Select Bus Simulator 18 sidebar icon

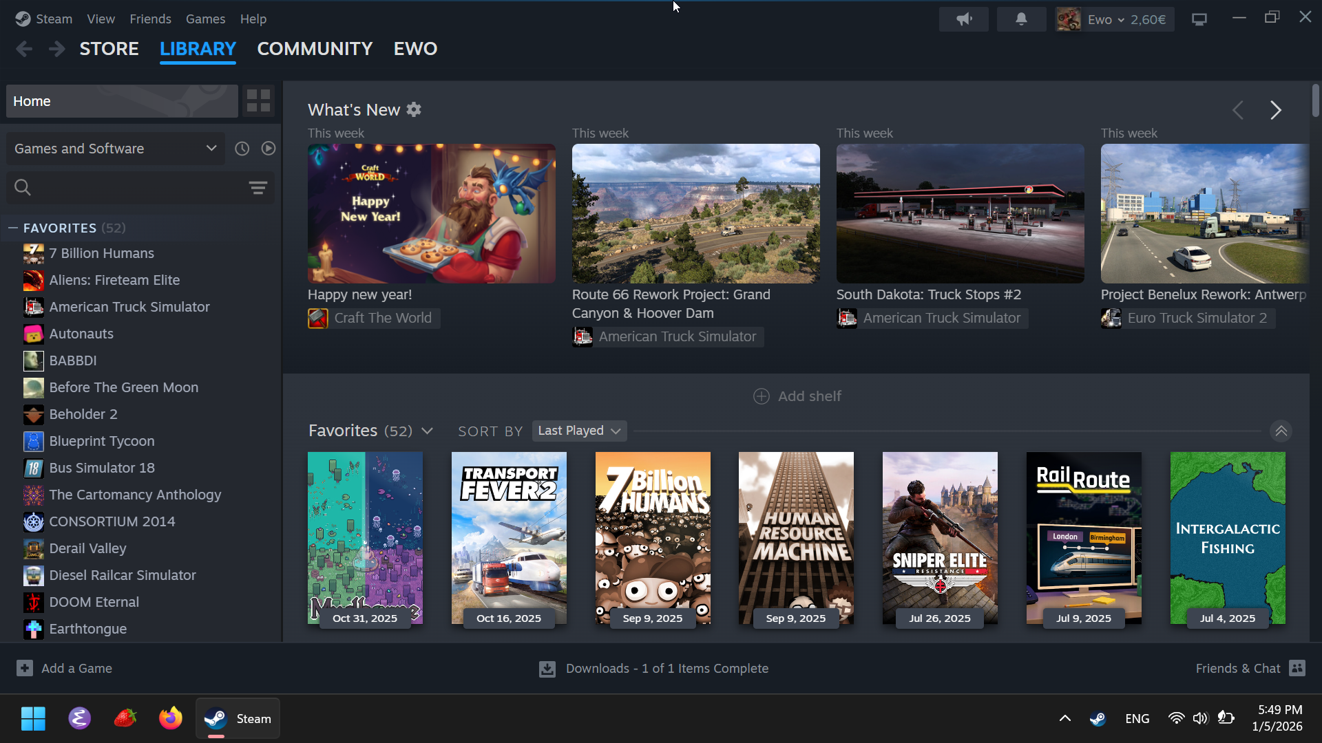coord(33,469)
